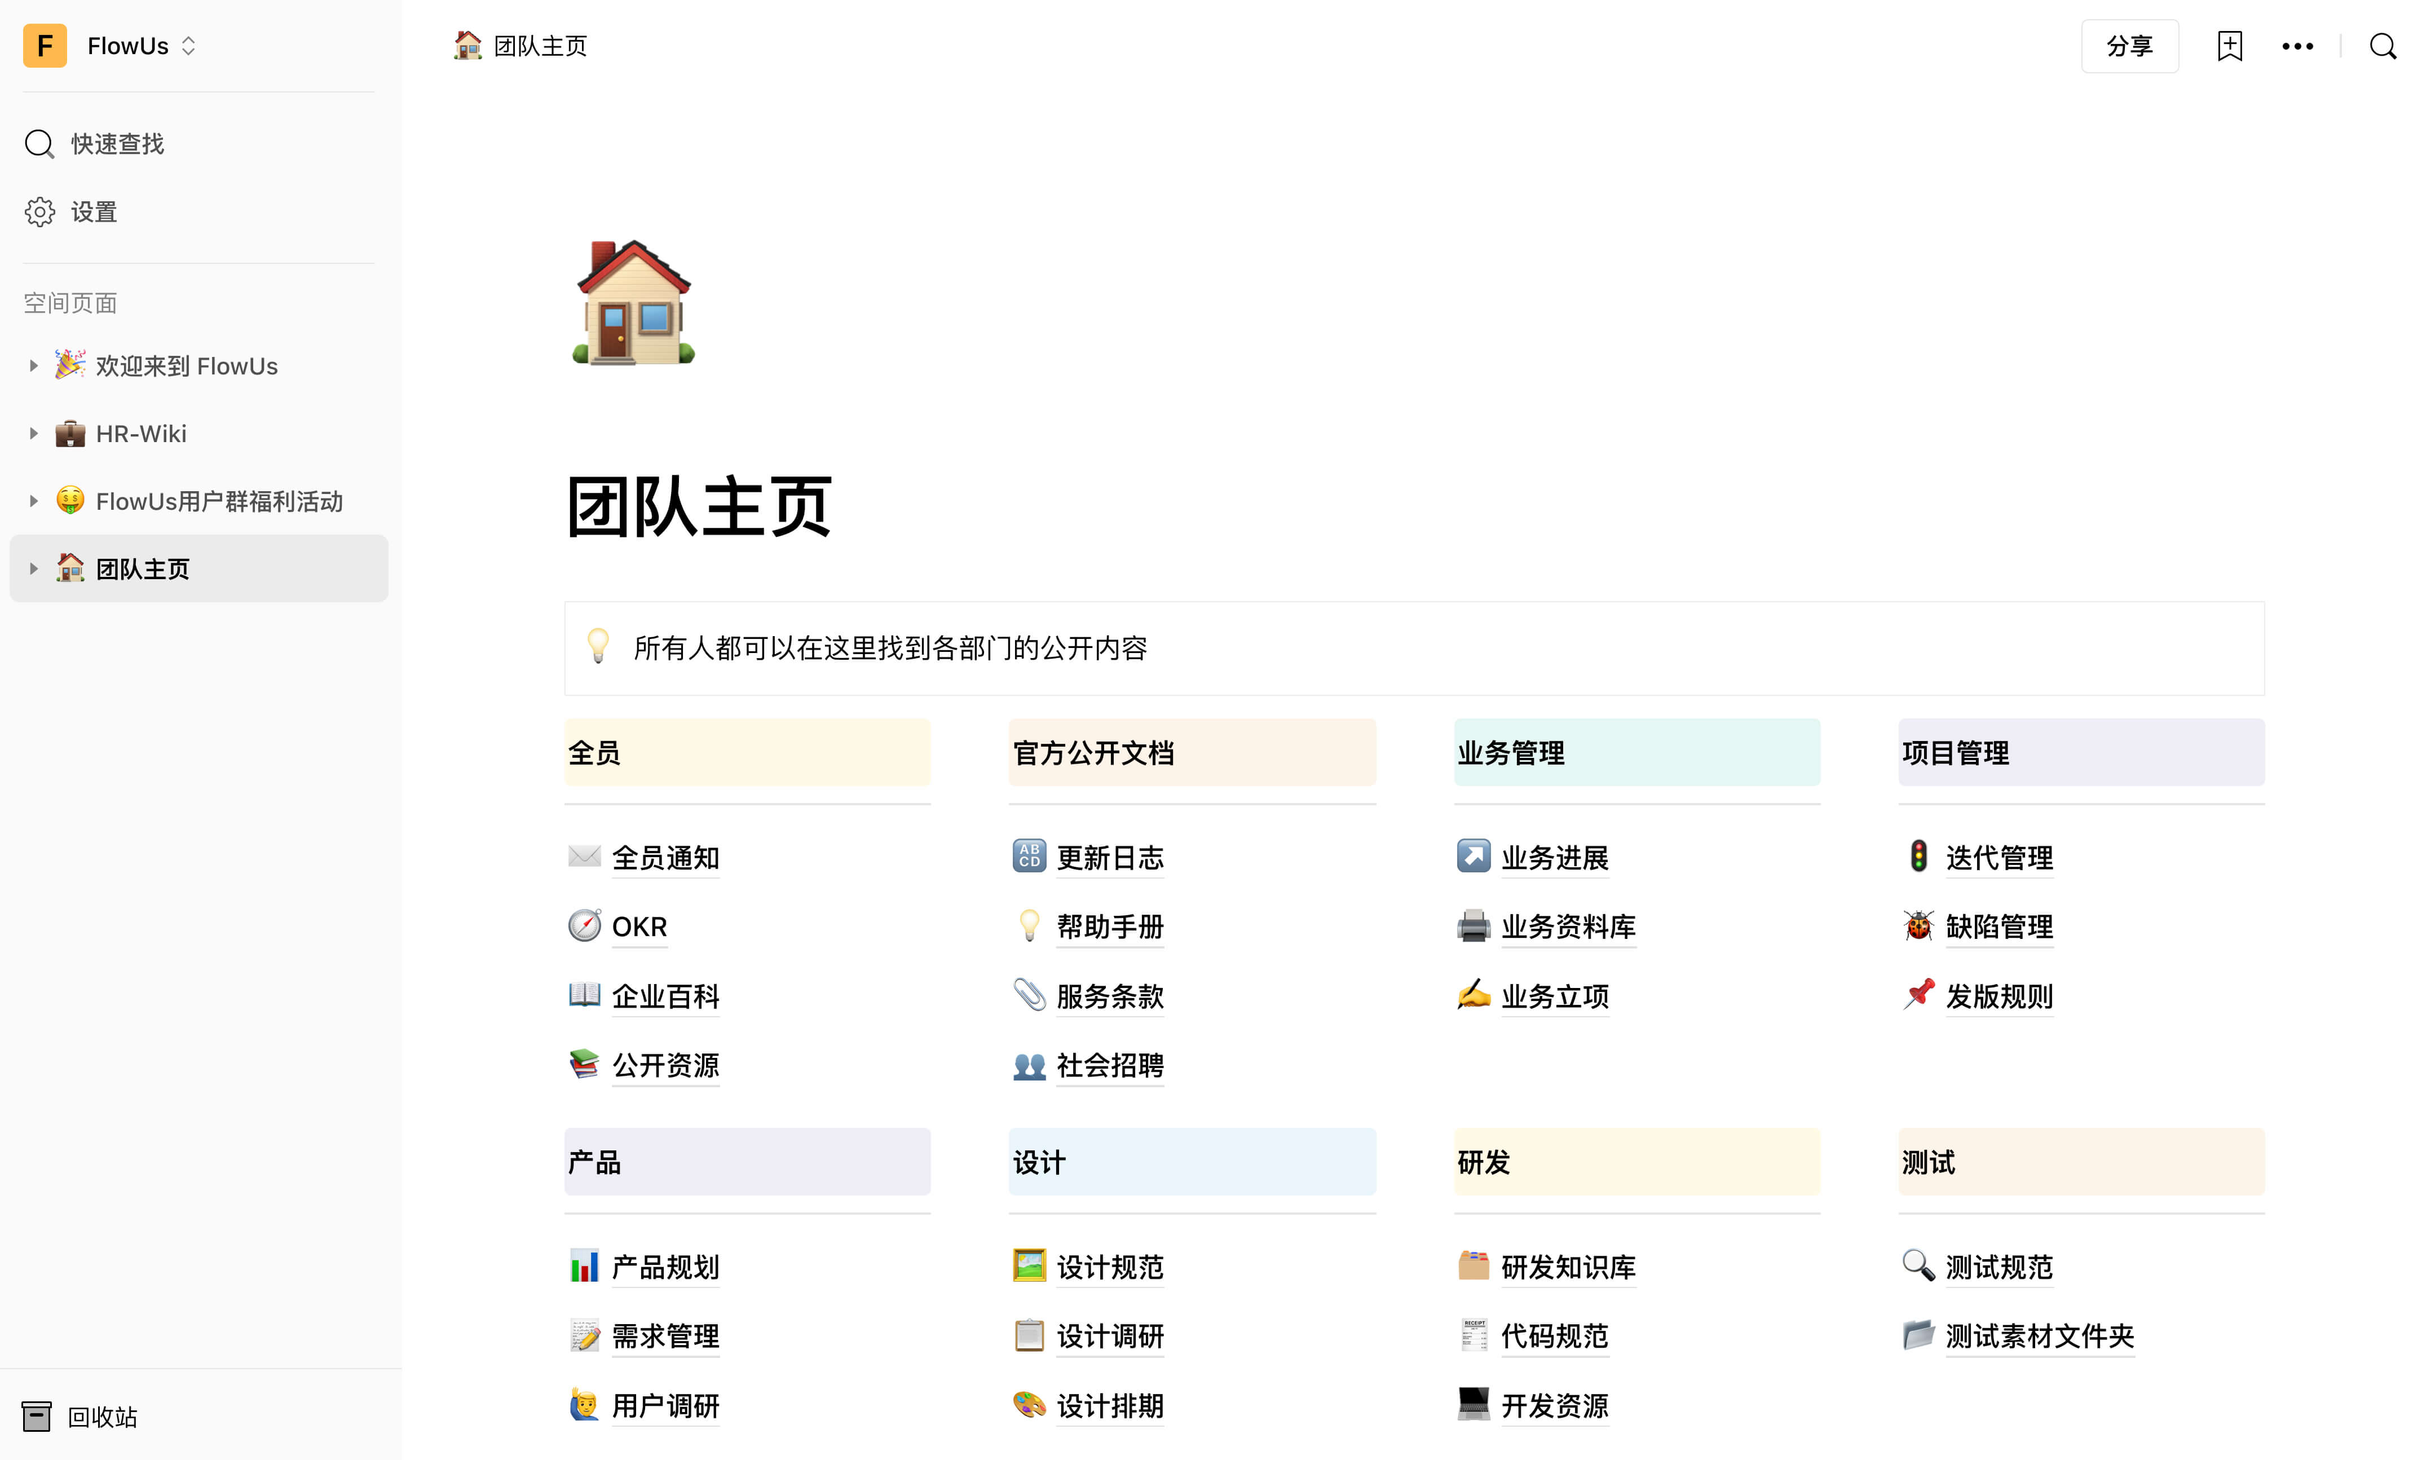Image resolution: width=2422 pixels, height=1460 pixels.
Task: Expand the FlowUs用户群福利活动 arrow
Action: [x=33, y=501]
